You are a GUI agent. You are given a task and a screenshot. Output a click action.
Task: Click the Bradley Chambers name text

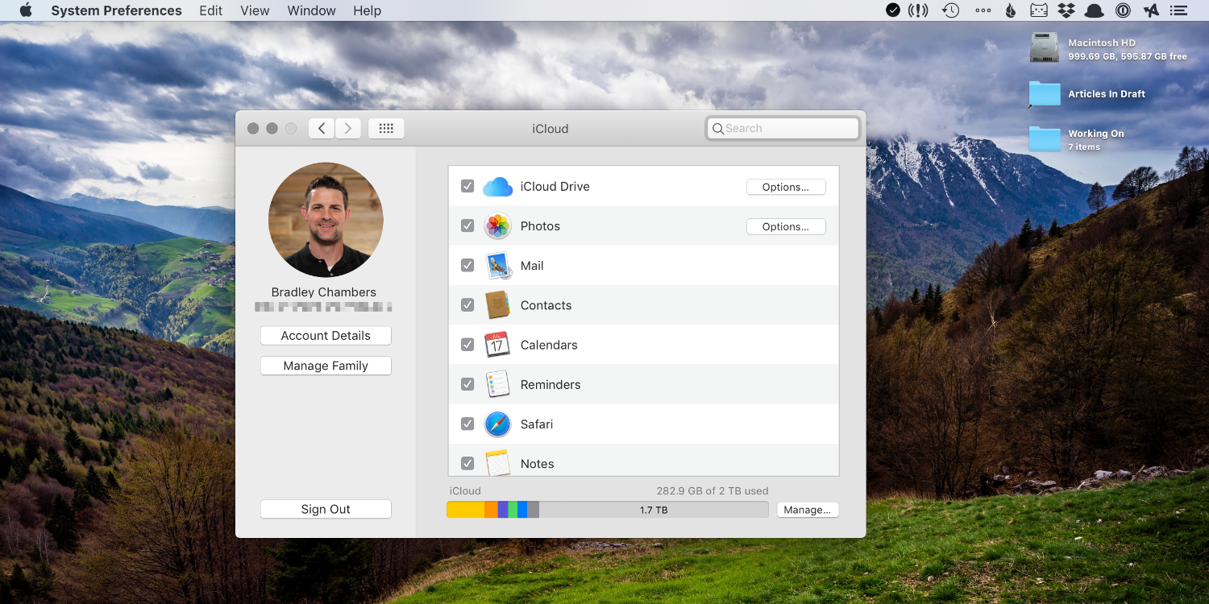[324, 292]
